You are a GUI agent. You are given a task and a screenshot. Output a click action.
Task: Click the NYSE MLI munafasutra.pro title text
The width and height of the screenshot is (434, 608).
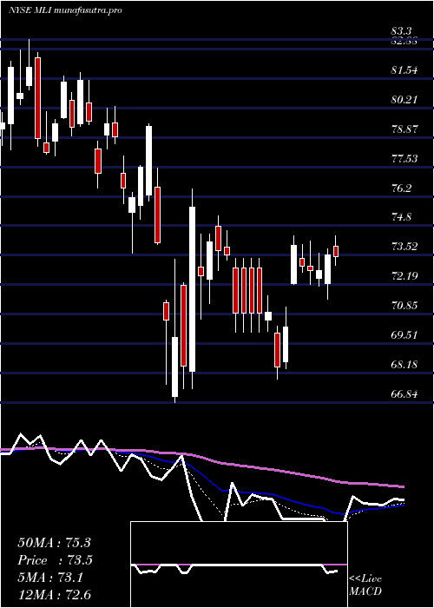coord(65,10)
